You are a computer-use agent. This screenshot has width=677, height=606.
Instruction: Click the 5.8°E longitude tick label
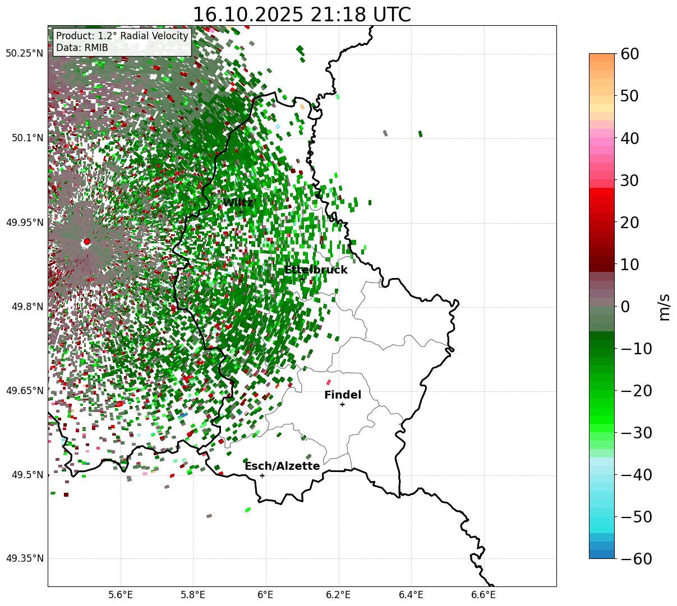[x=194, y=595]
